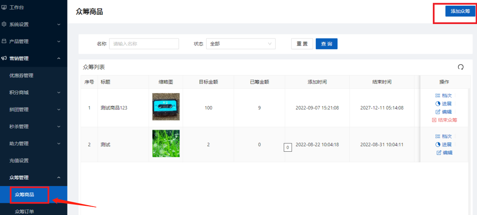Image resolution: width=477 pixels, height=215 pixels.
Task: View 进展 for 测试商品123 row
Action: pyautogui.click(x=443, y=104)
